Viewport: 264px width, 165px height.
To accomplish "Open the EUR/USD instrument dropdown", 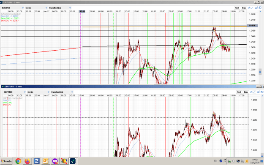I will [x=13, y=8].
